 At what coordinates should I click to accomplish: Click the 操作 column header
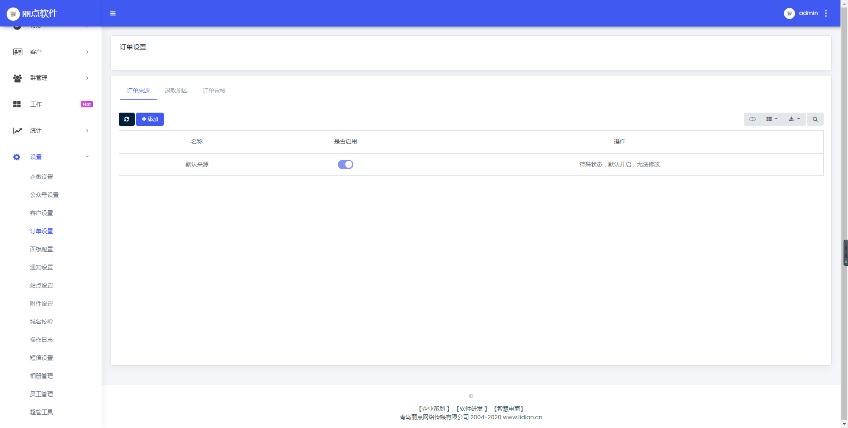620,141
